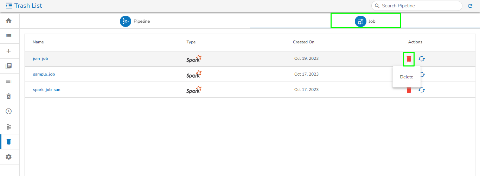Open the settings gear in sidebar
Viewport: 480px width, 176px height.
click(x=9, y=157)
